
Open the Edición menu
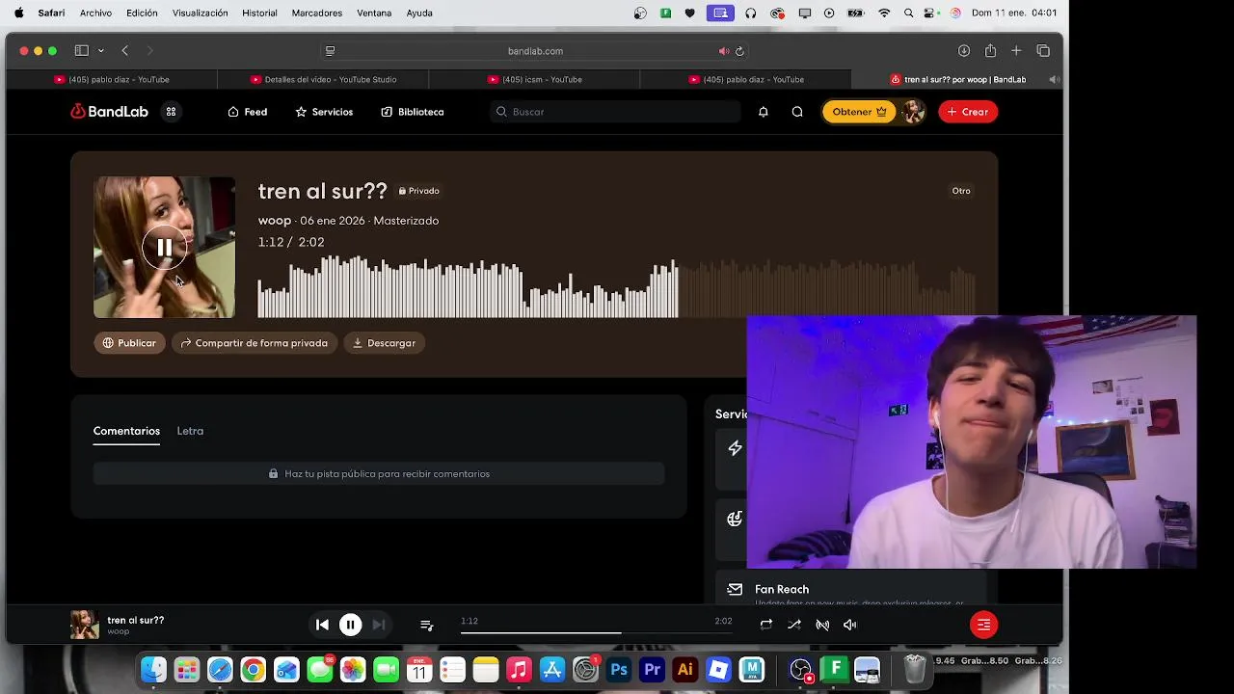tap(142, 13)
